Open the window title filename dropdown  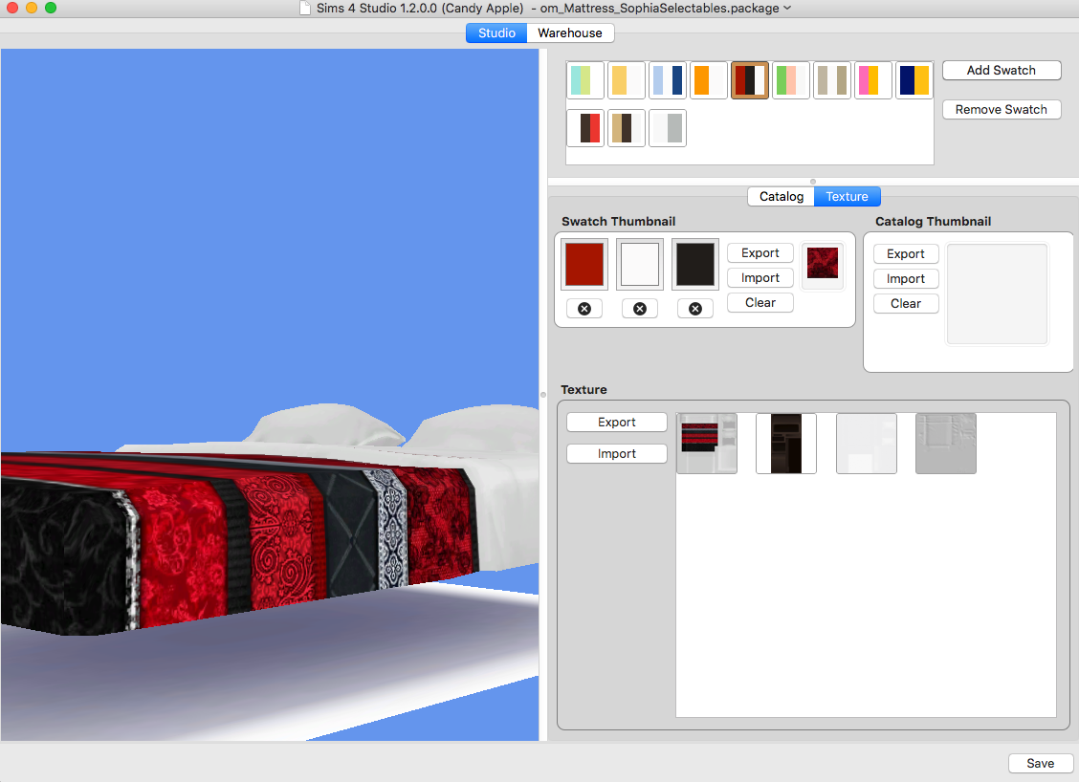tap(786, 9)
